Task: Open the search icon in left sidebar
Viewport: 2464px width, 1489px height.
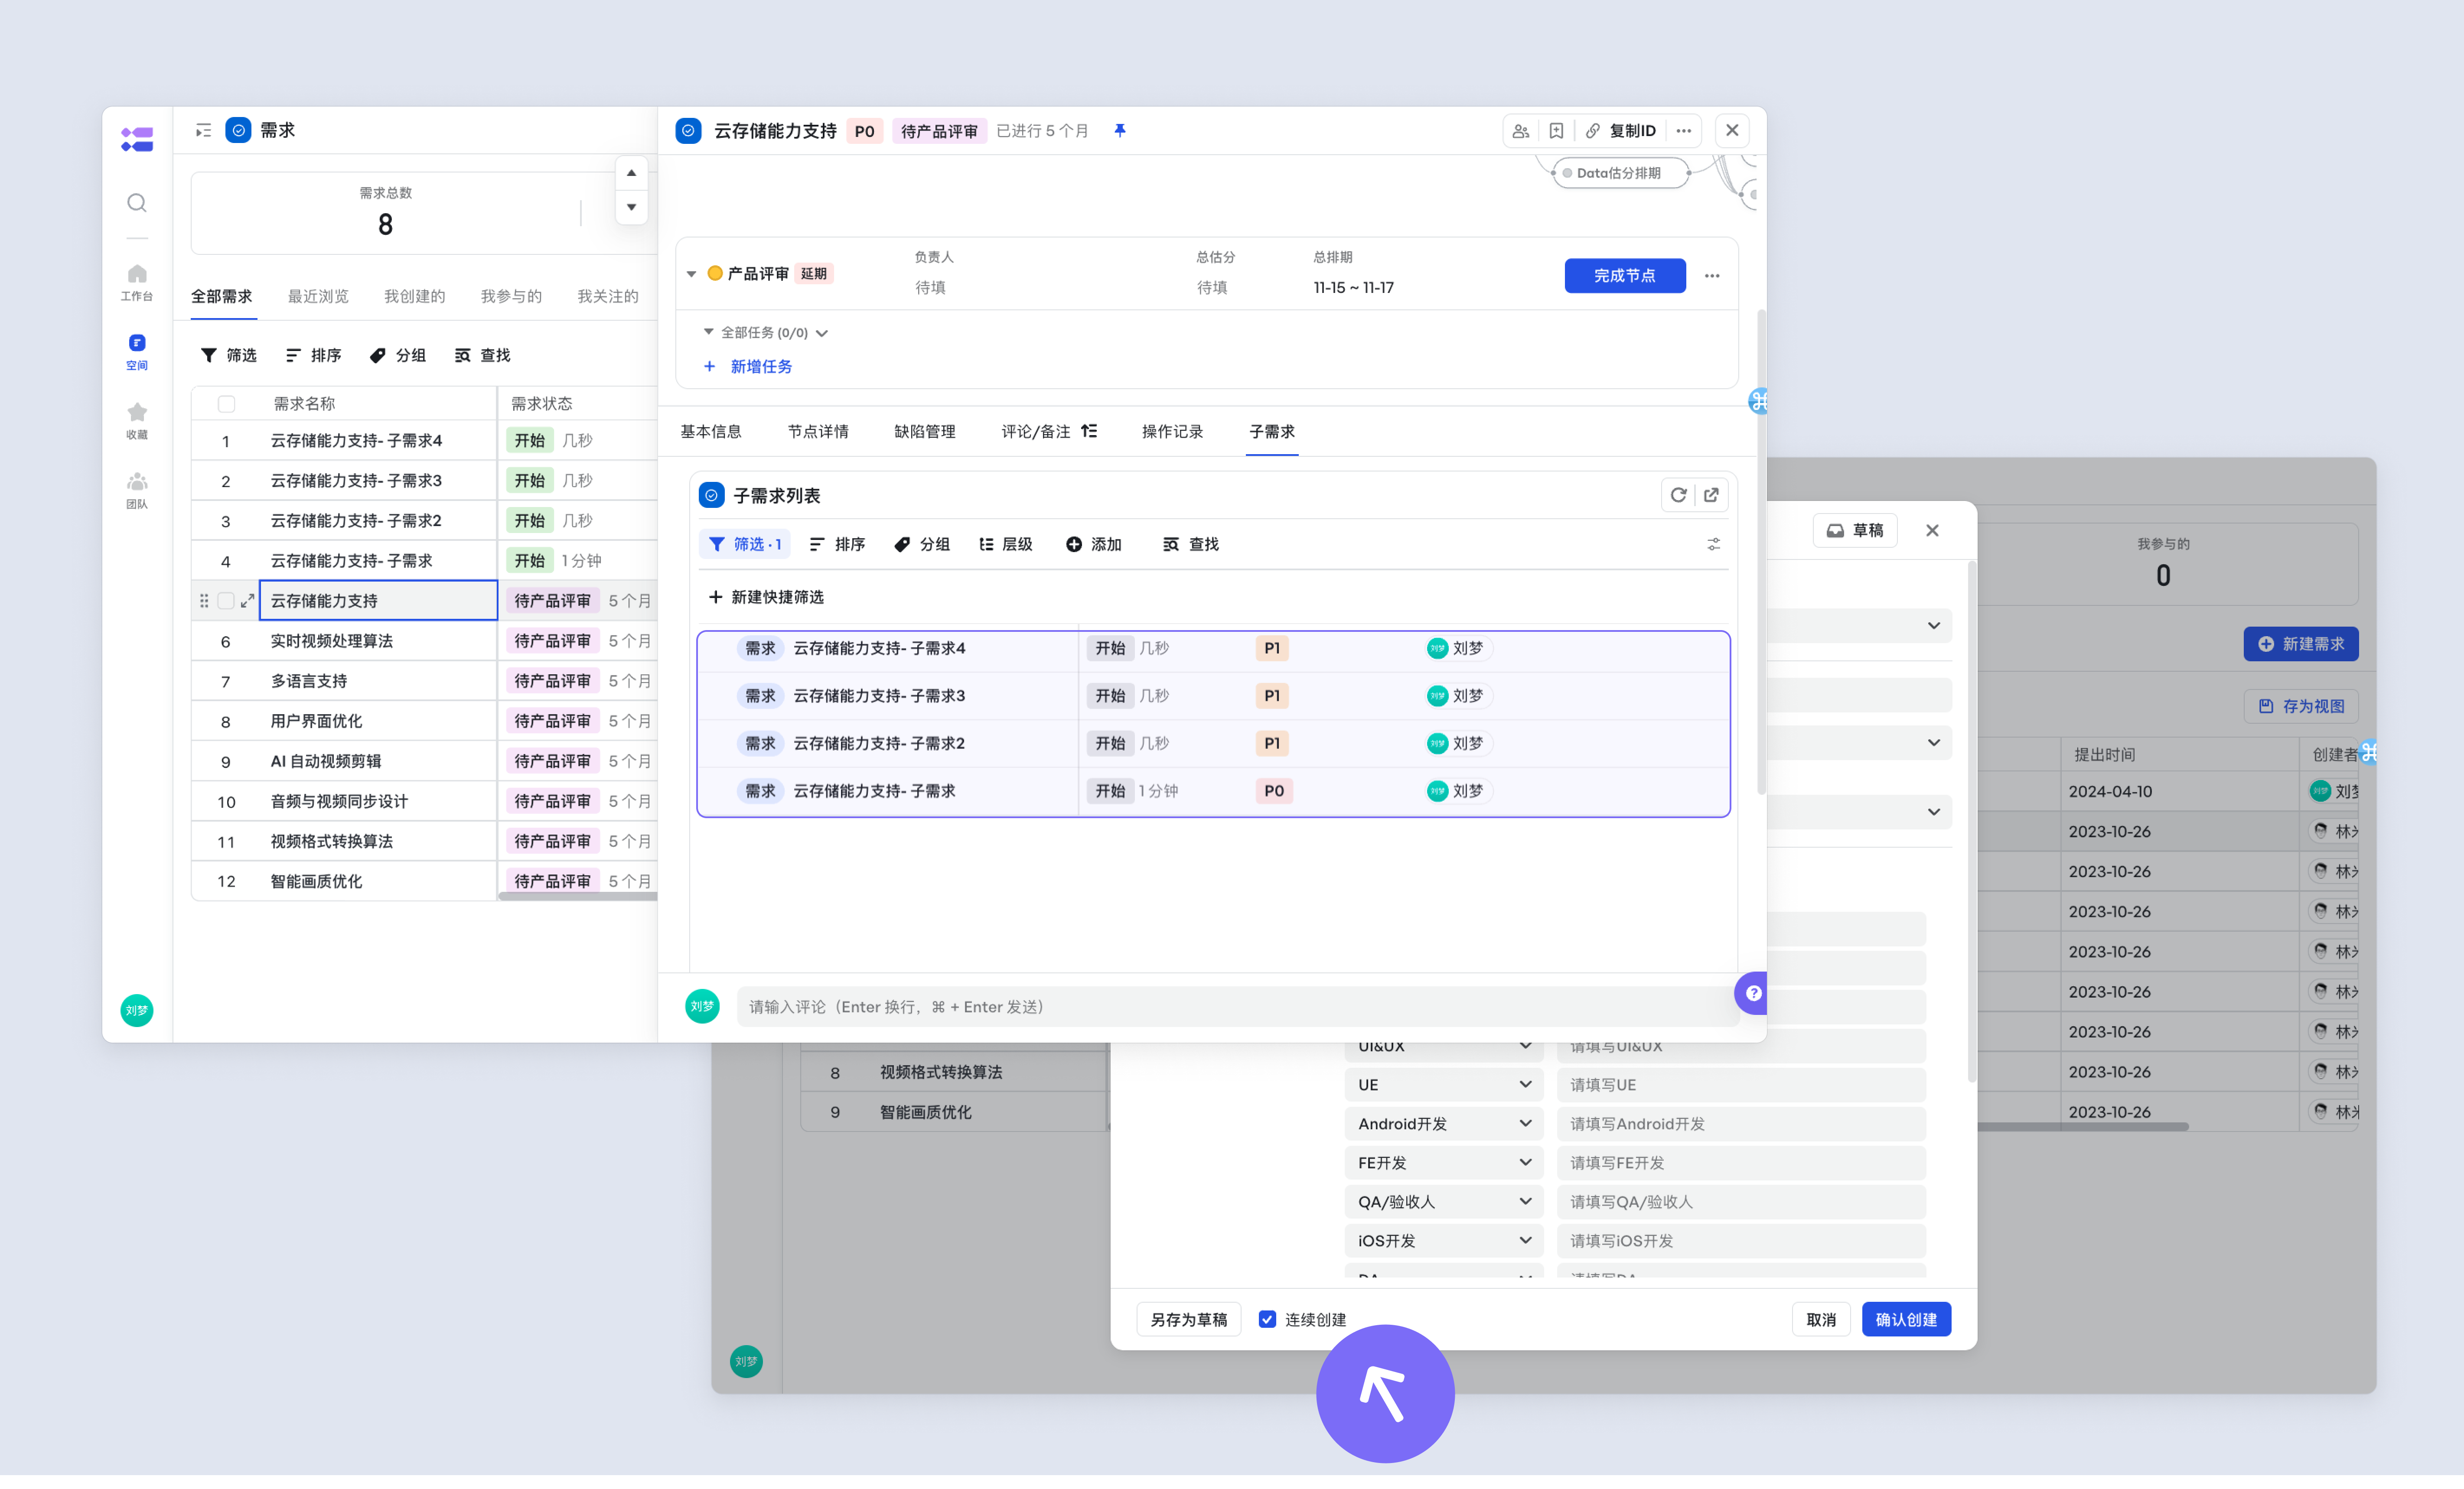Action: (137, 203)
